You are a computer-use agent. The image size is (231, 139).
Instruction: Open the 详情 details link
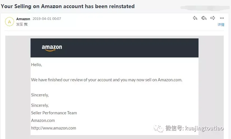pos(221,25)
